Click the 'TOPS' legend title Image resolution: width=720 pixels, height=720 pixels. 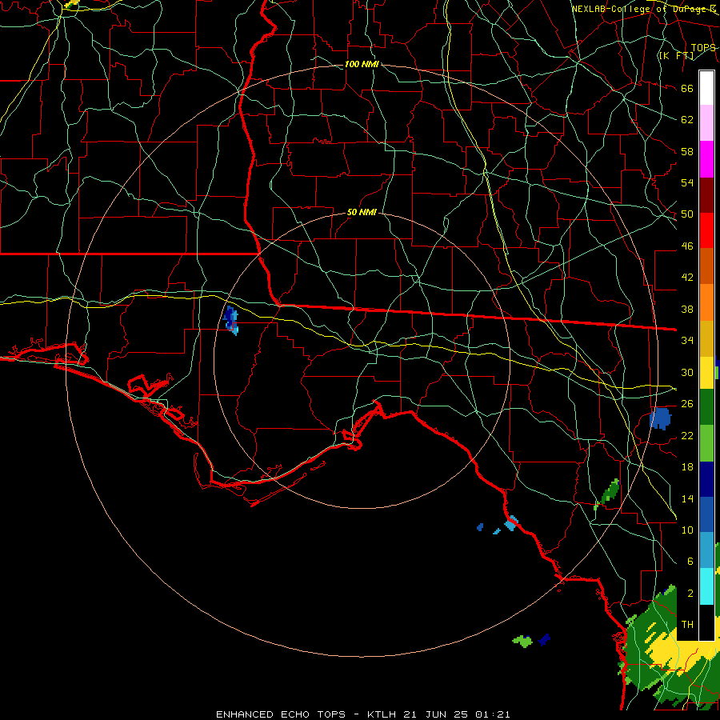coord(703,47)
